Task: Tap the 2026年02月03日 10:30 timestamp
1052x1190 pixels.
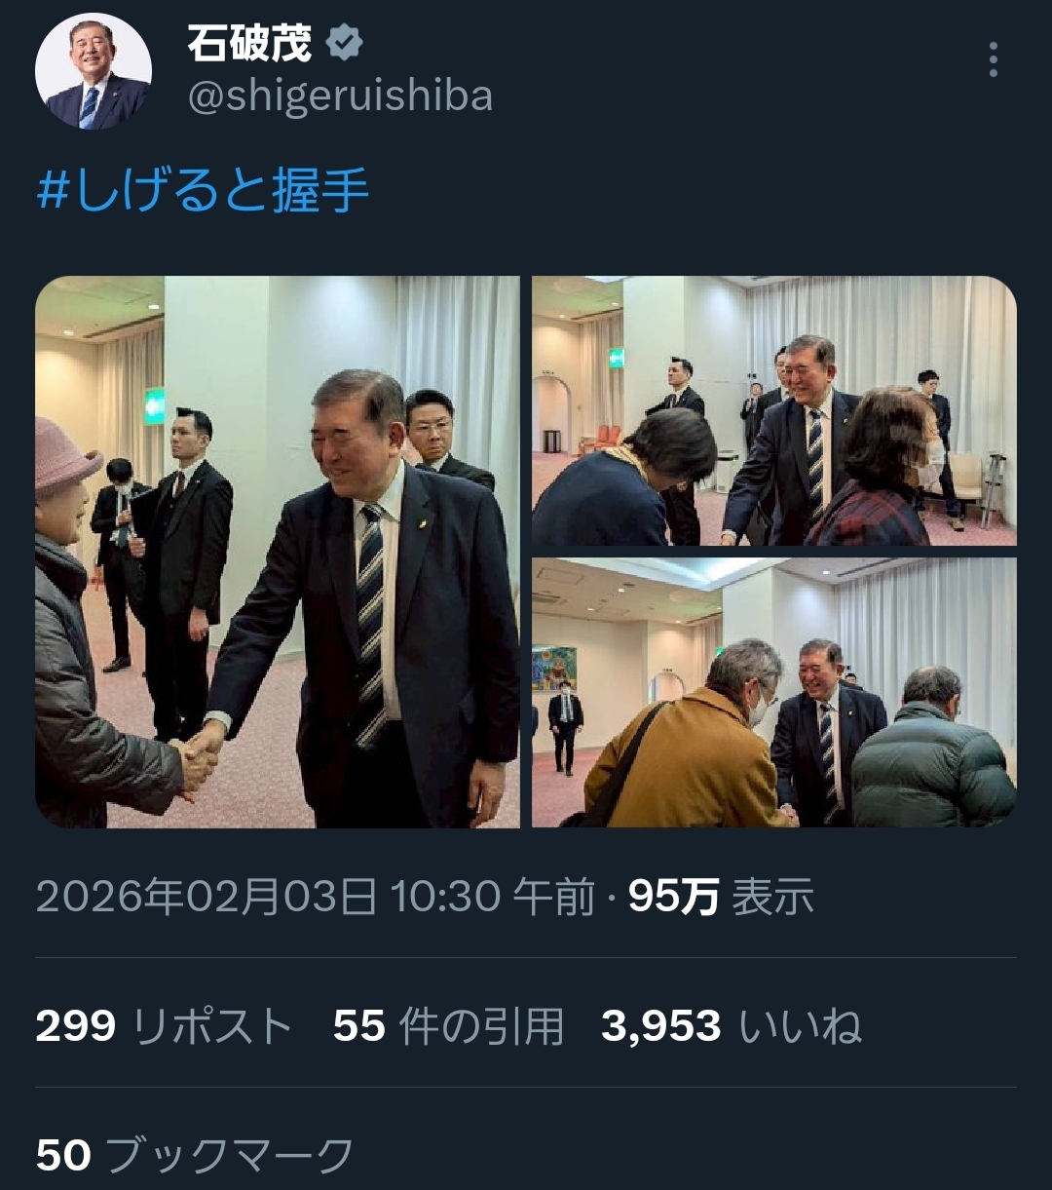Action: coord(315,898)
